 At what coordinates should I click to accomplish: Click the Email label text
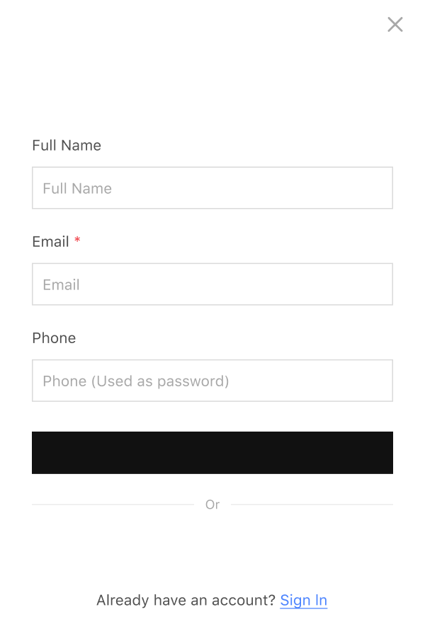tap(50, 241)
